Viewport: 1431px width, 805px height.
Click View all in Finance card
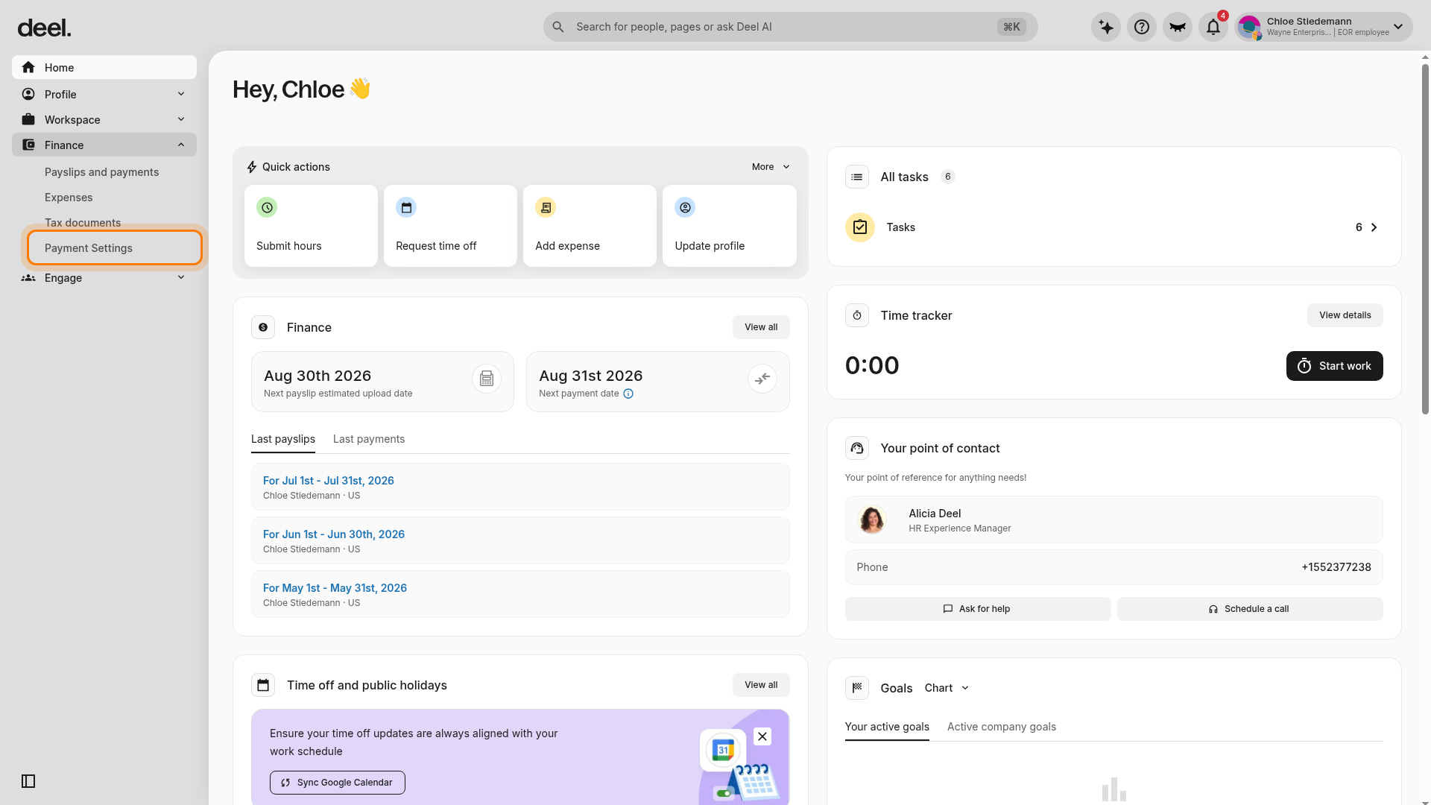(x=761, y=327)
